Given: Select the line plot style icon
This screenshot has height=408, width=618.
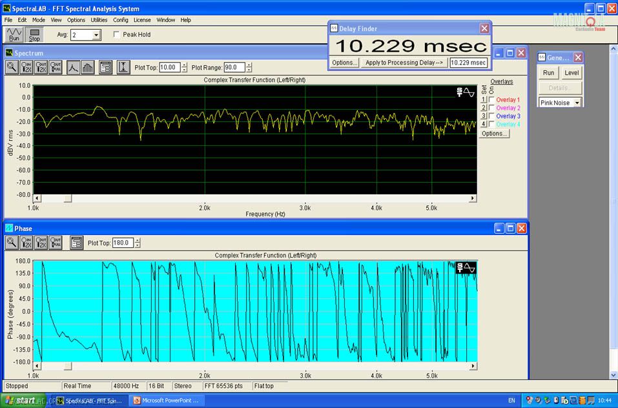Looking at the screenshot, I should click(74, 67).
